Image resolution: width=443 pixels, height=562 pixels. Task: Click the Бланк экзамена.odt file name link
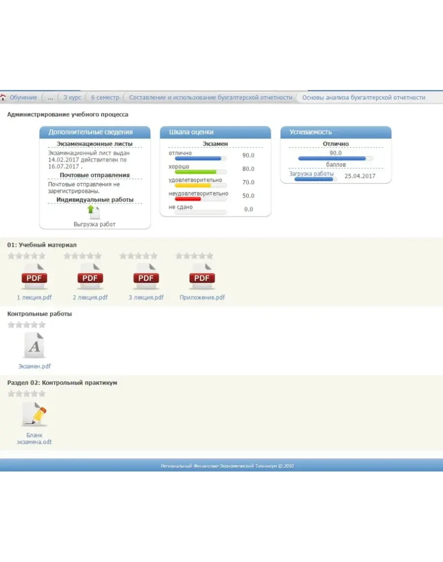coord(34,438)
